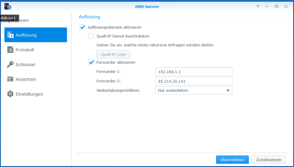294x167 pixels.
Task: Click the Auflösung section heading
Action: point(89,17)
